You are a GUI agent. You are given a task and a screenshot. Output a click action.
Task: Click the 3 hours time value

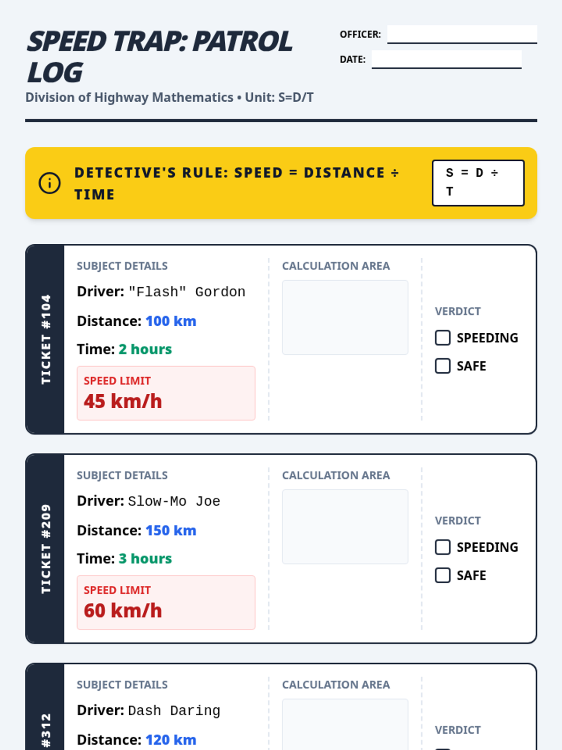click(145, 559)
